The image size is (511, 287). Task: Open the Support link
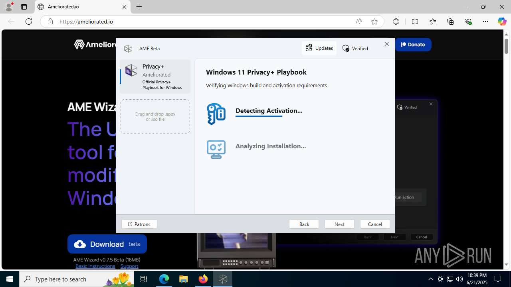pyautogui.click(x=129, y=266)
